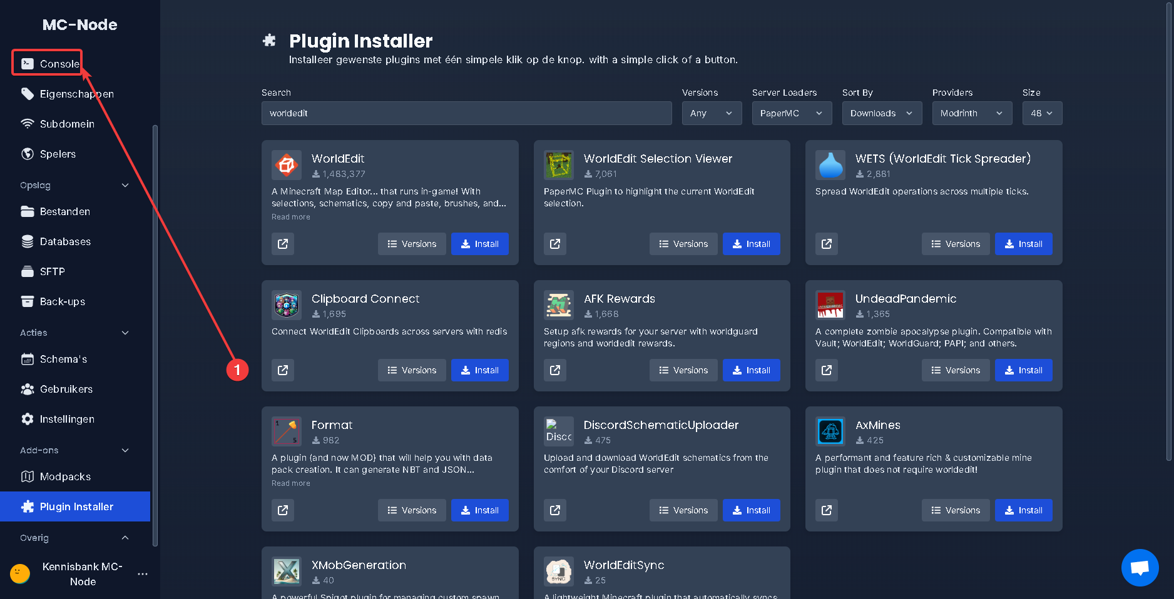Install the Clipboard Connect plugin

479,370
